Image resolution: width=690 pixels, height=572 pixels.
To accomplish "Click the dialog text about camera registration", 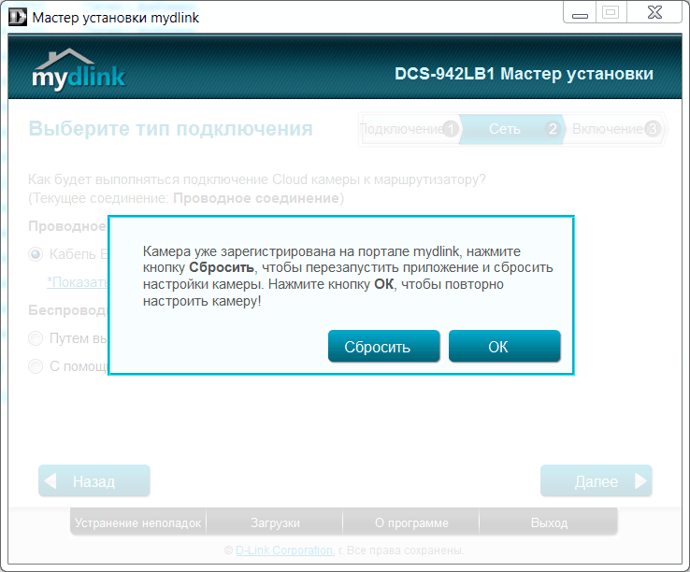I will (x=348, y=276).
